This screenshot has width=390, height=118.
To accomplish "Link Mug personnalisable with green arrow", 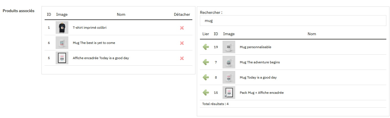I will (206, 47).
